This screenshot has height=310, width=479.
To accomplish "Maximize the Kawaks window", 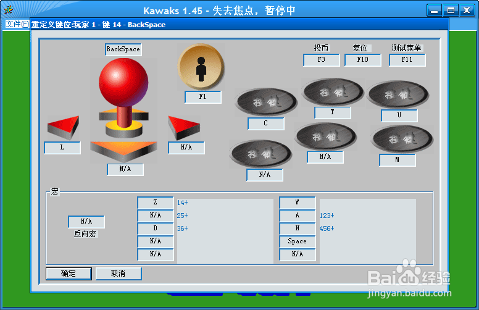I will 451,10.
